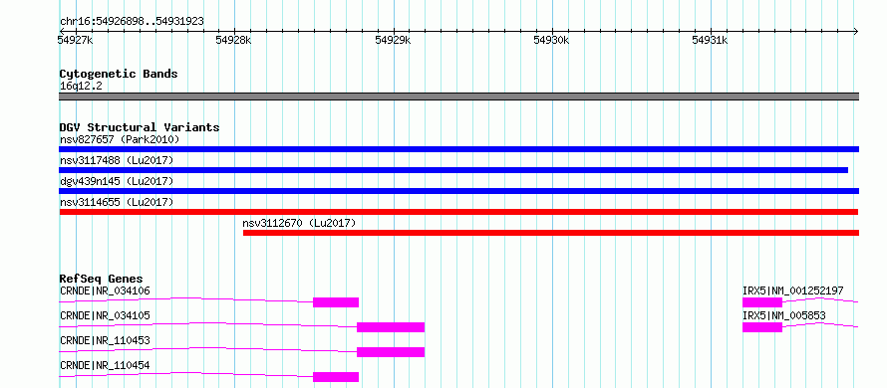This screenshot has width=887, height=388.
Task: Click the CRNDE|NR_034106 exon block
Action: [x=336, y=302]
